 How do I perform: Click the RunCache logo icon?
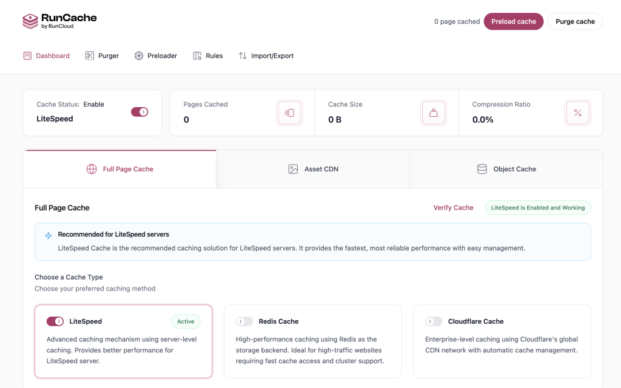coord(30,21)
